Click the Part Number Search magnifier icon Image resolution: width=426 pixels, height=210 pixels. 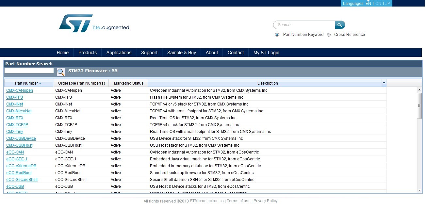click(x=61, y=72)
